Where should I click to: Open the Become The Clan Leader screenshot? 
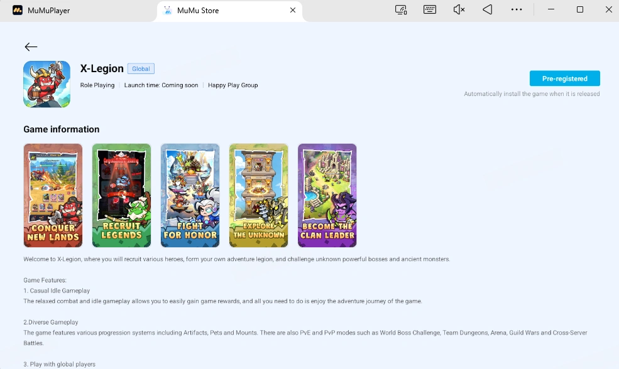tap(327, 196)
